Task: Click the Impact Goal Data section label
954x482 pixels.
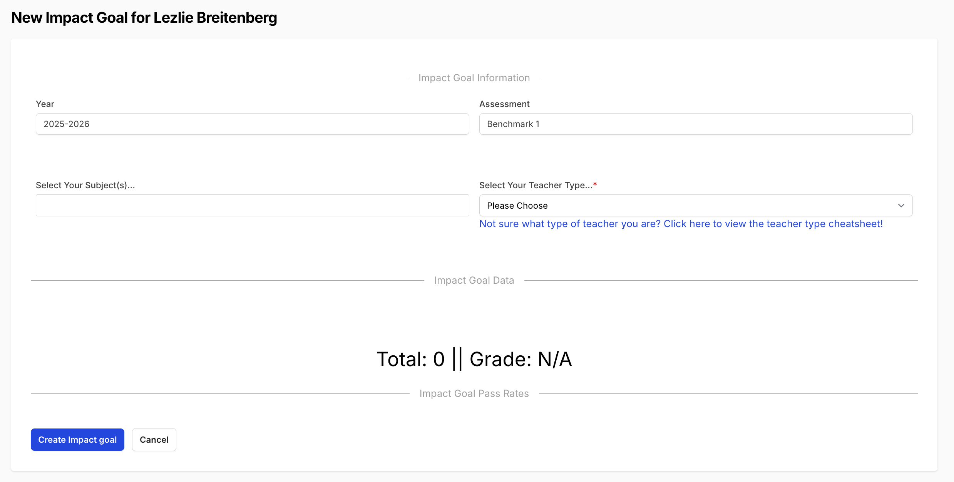Action: click(x=474, y=280)
